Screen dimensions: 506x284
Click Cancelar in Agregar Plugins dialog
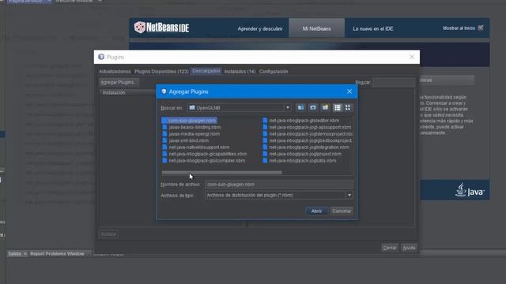pos(342,211)
